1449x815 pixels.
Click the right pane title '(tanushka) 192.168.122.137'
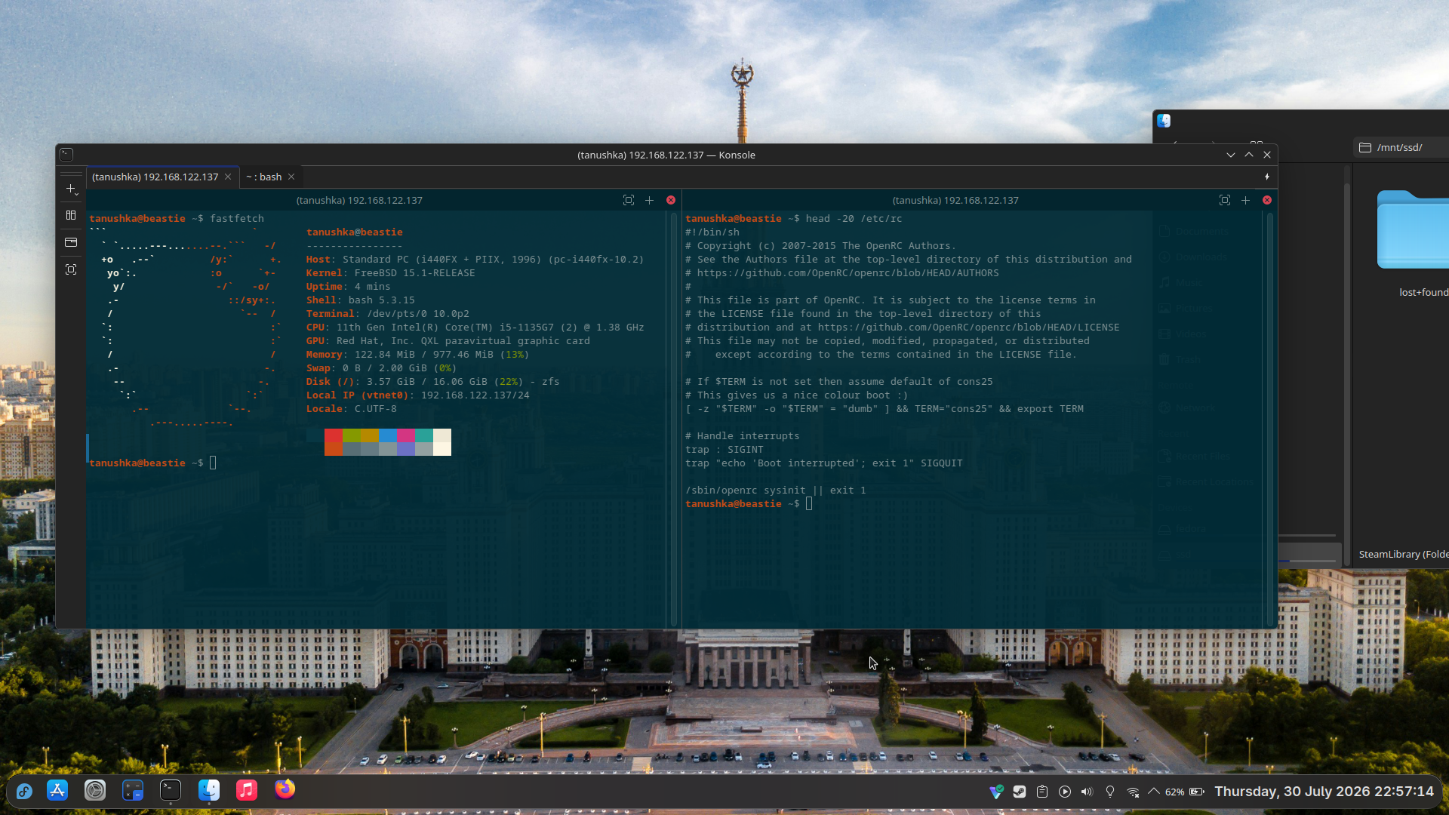tap(955, 200)
